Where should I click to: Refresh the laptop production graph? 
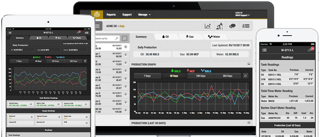point(245,76)
